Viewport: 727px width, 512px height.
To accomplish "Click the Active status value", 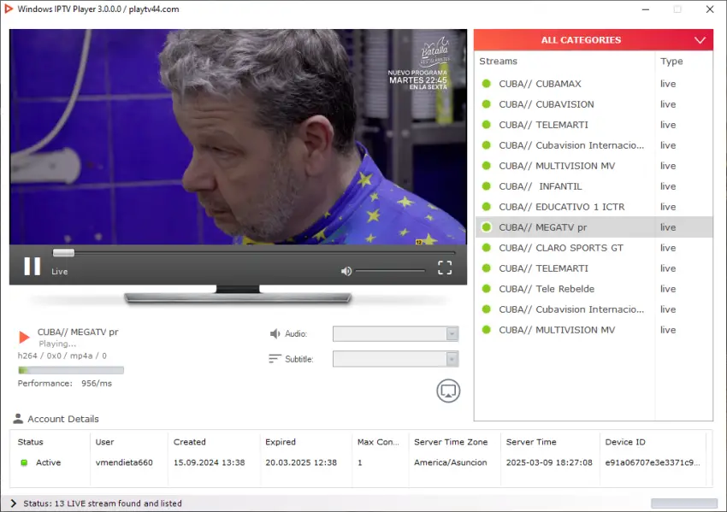I will (48, 462).
